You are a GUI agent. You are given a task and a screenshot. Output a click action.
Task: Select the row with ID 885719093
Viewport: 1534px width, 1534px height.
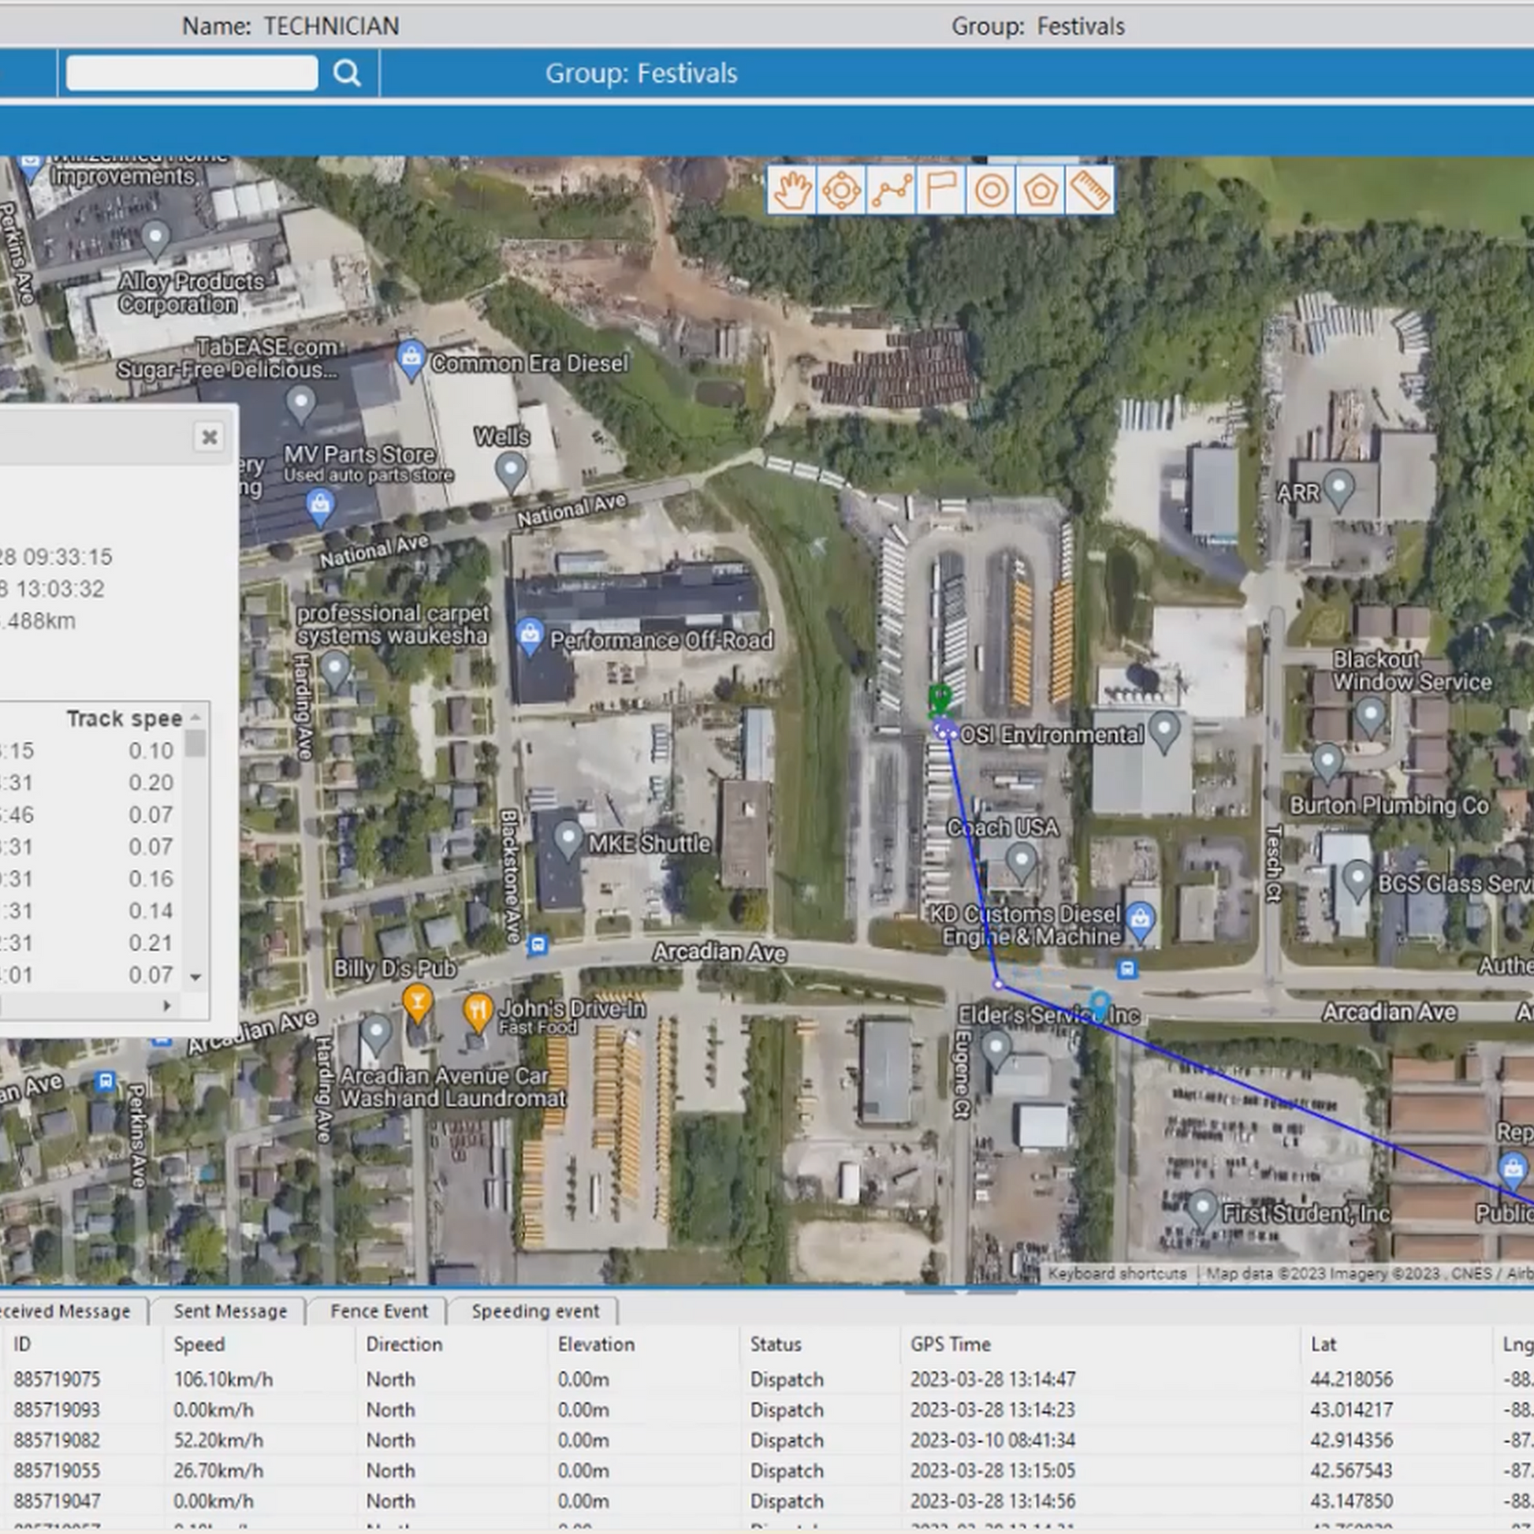[57, 1409]
